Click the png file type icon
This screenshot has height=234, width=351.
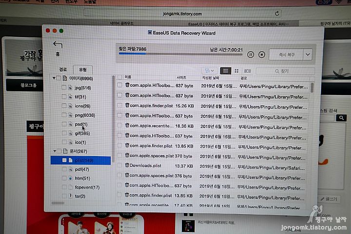[70, 115]
